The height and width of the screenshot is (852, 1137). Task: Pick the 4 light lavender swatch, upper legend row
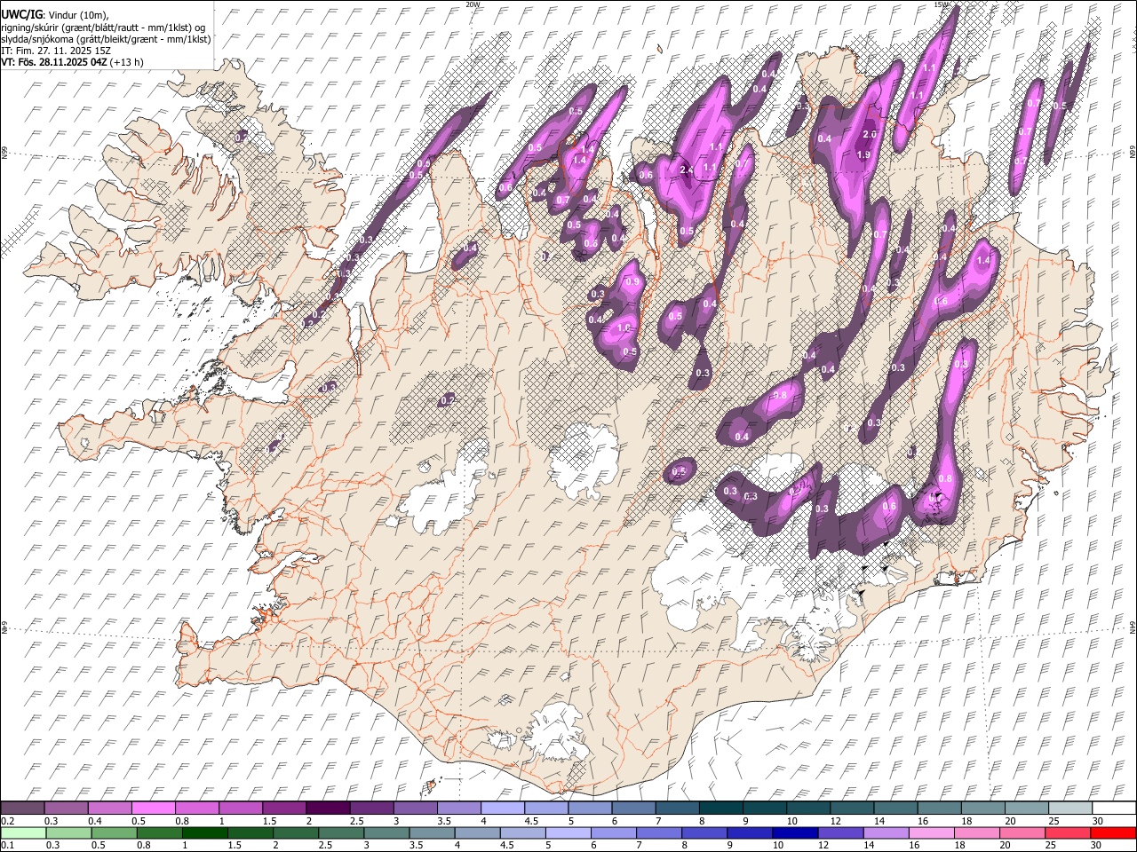(x=503, y=808)
